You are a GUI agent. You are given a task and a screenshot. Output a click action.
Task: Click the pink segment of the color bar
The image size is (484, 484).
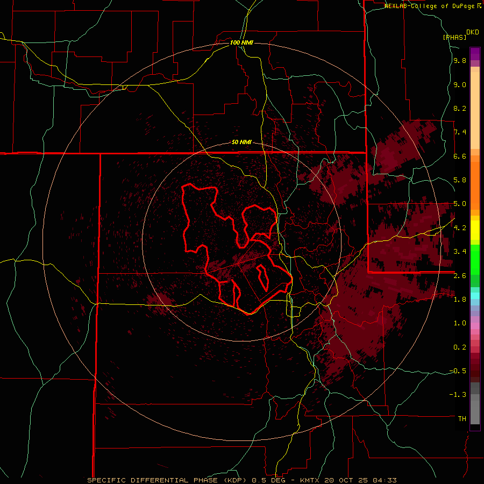(x=475, y=326)
